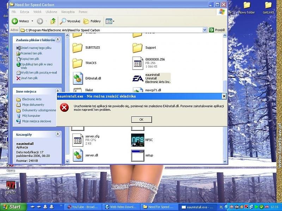Open Dokumenty udostępnione link
Image resolution: width=282 pixels, height=211 pixels.
click(x=39, y=110)
